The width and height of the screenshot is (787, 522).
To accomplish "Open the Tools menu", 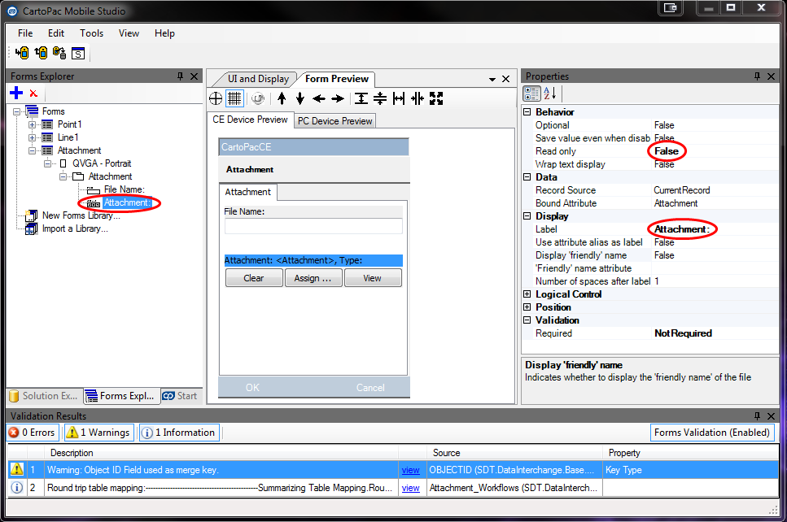I will click(91, 33).
